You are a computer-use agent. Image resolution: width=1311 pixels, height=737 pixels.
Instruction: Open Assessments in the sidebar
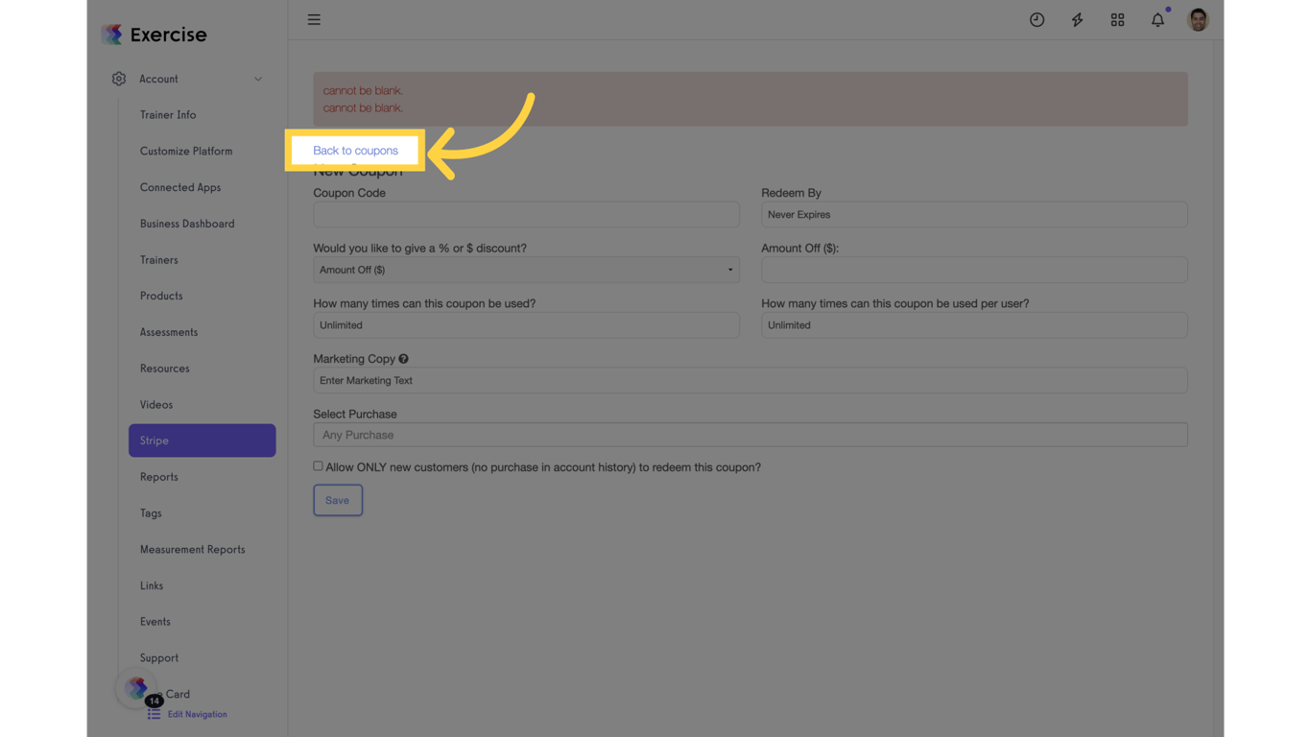[169, 332]
